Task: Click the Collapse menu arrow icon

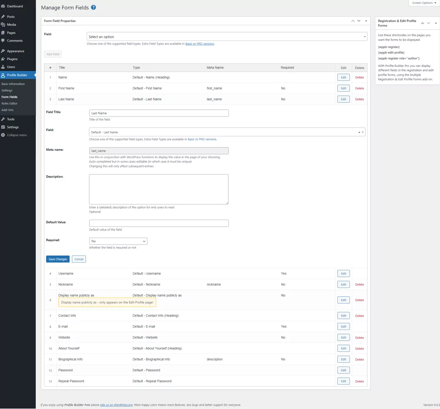Action: coord(3,135)
